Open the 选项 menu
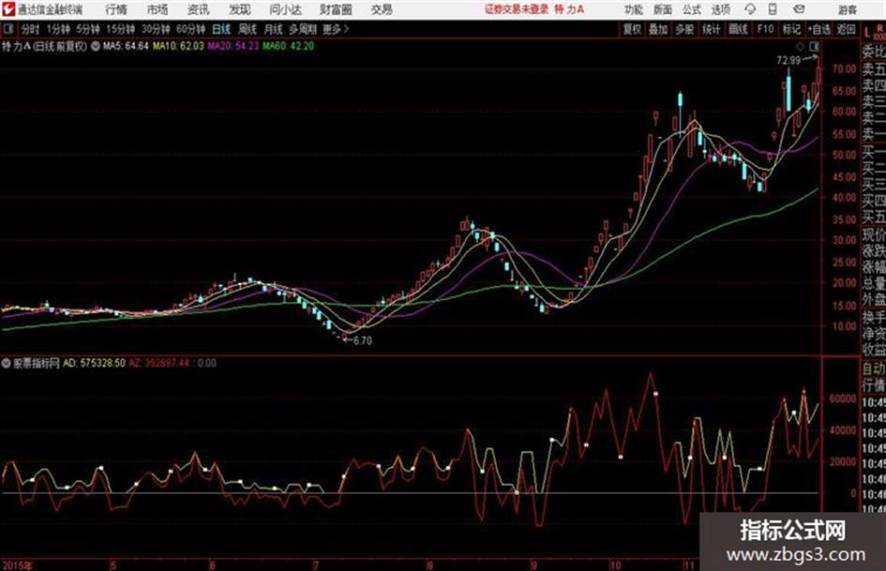The width and height of the screenshot is (886, 571). 720,9
